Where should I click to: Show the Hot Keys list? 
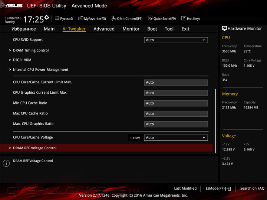point(191,19)
